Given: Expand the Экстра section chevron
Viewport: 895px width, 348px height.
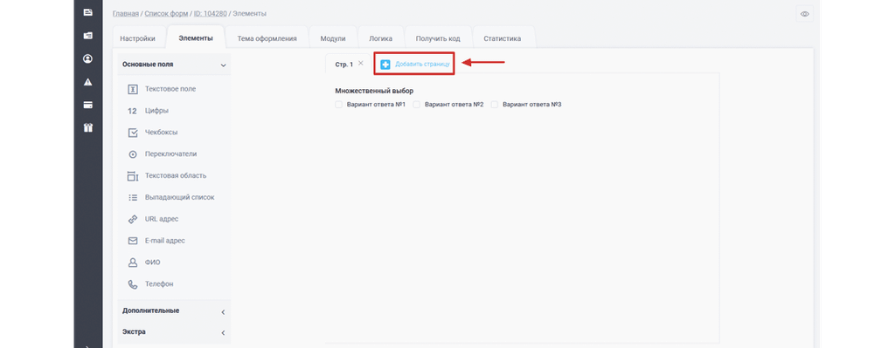Looking at the screenshot, I should tap(223, 332).
